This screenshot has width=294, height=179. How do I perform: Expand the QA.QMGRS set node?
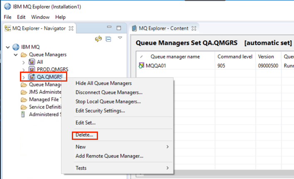click(x=23, y=77)
